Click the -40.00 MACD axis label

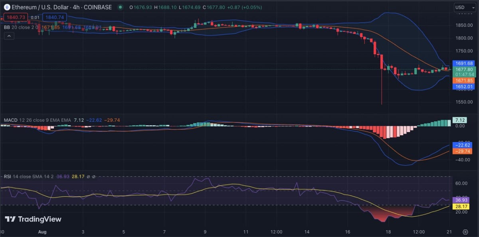pos(462,160)
